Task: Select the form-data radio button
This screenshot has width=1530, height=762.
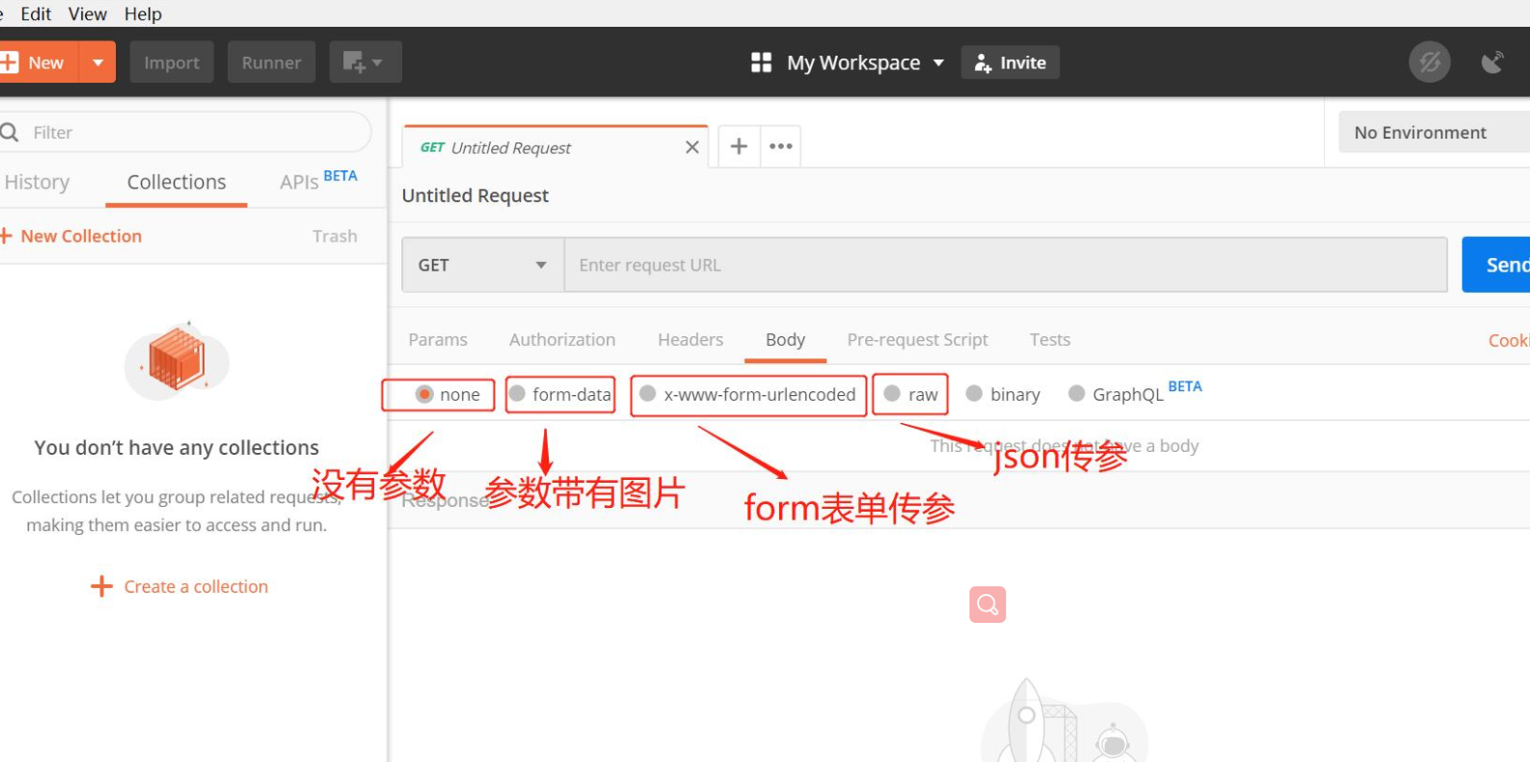Action: pyautogui.click(x=517, y=393)
